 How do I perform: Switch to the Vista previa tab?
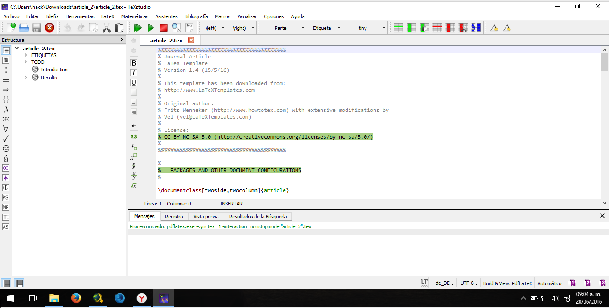[x=206, y=216]
